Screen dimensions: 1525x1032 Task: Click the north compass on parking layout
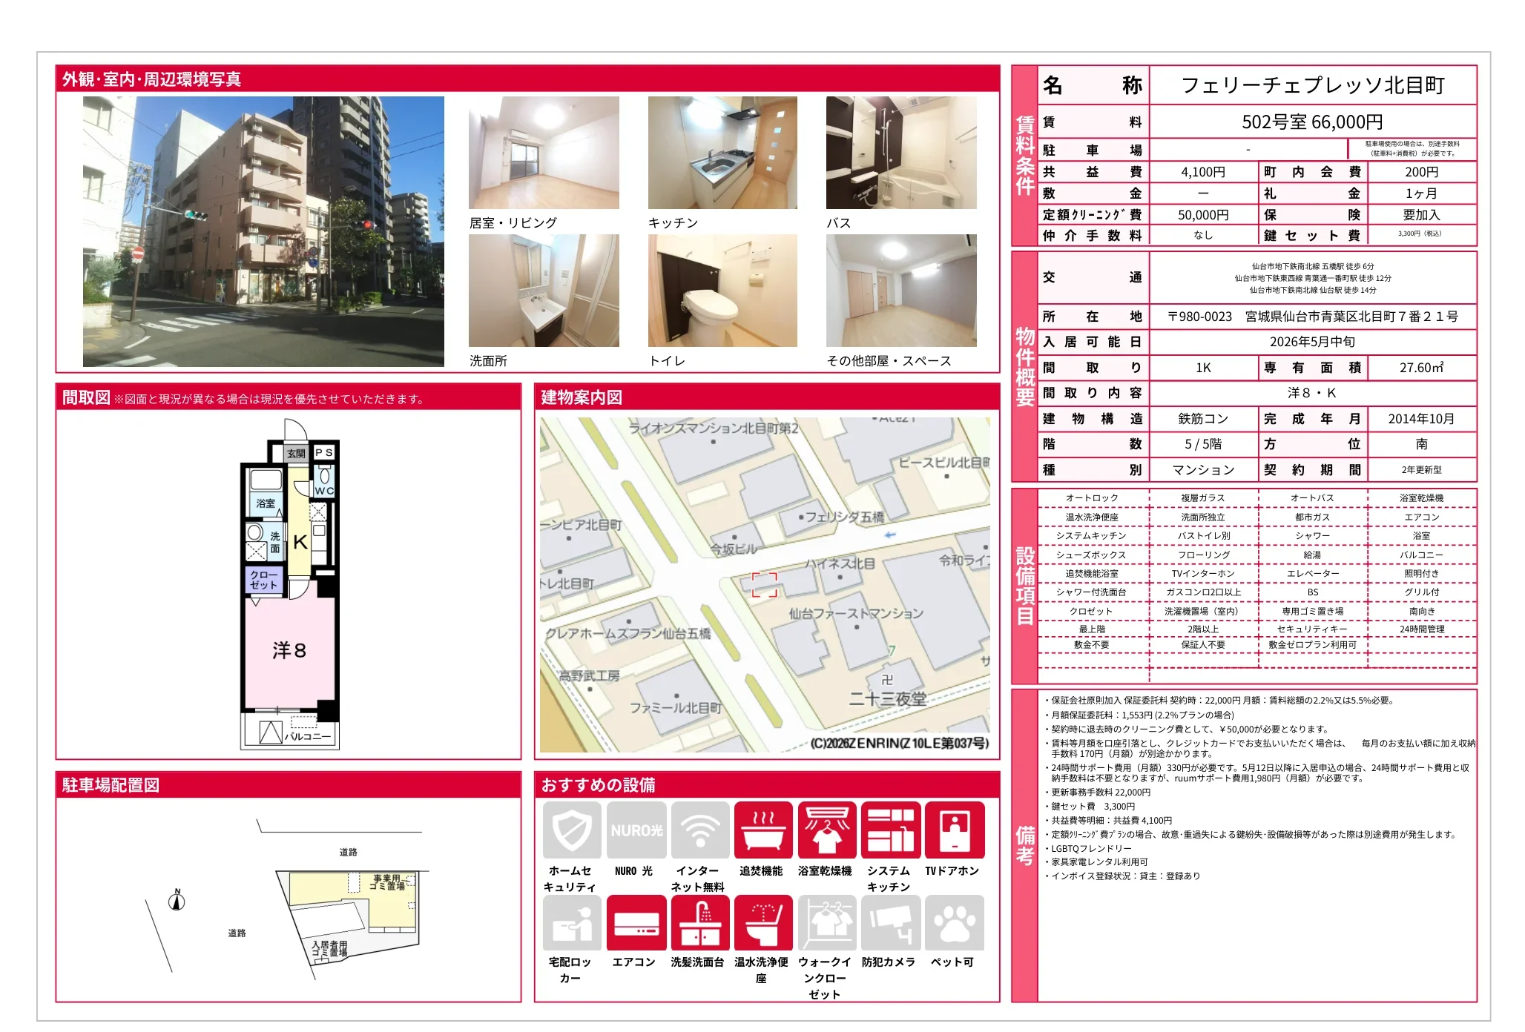click(177, 901)
